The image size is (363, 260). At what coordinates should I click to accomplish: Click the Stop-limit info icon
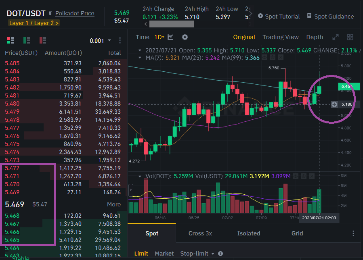220,254
